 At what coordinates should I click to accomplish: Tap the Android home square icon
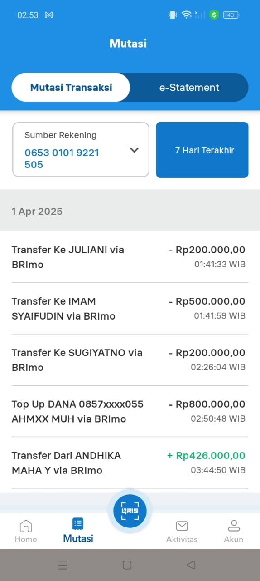tap(127, 565)
